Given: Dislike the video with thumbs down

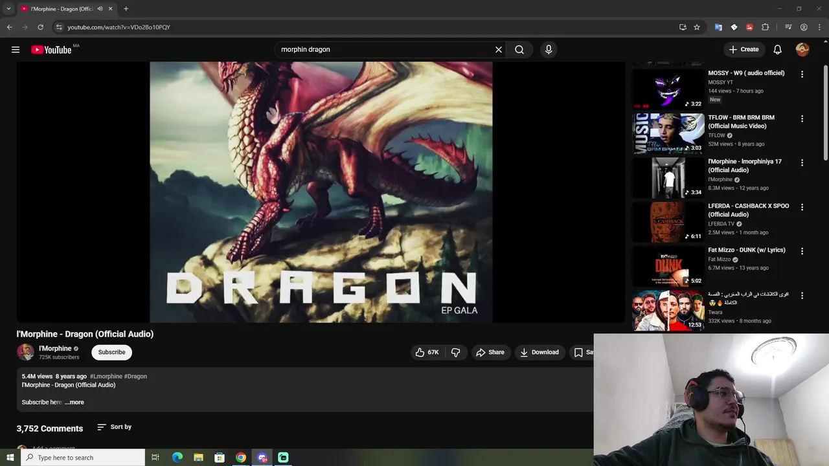Looking at the screenshot, I should click(455, 352).
